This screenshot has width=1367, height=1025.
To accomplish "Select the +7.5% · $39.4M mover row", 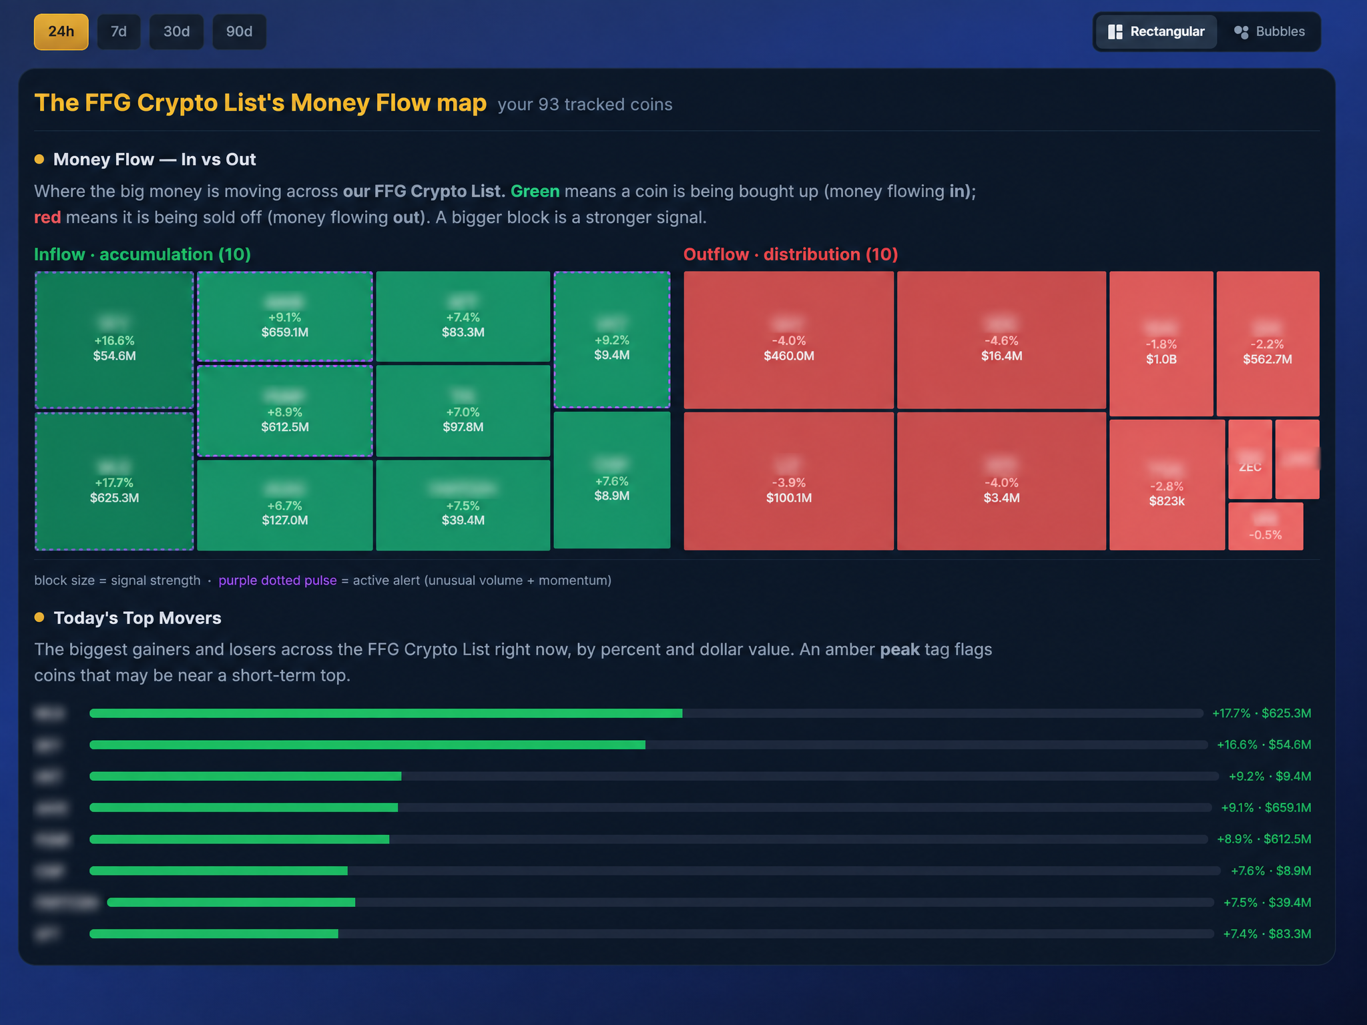I will click(x=673, y=902).
